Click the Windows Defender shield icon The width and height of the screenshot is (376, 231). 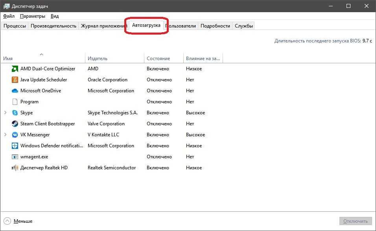coord(15,146)
